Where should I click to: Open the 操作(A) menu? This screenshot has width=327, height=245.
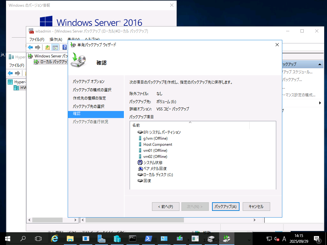[x=56, y=39]
